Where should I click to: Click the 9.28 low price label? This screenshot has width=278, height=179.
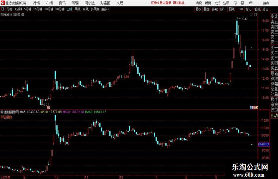tap(46, 105)
